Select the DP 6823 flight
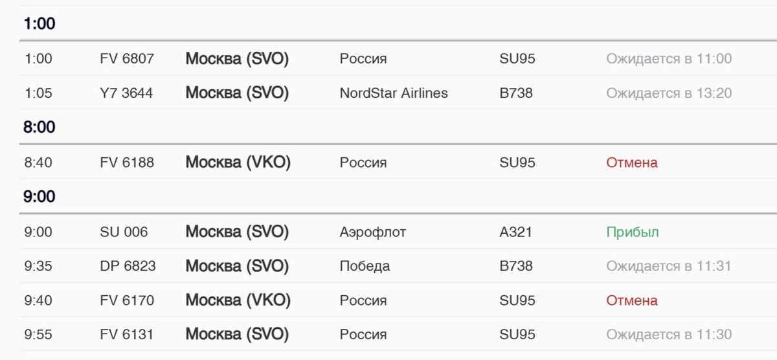This screenshot has height=360, width=777. click(128, 266)
